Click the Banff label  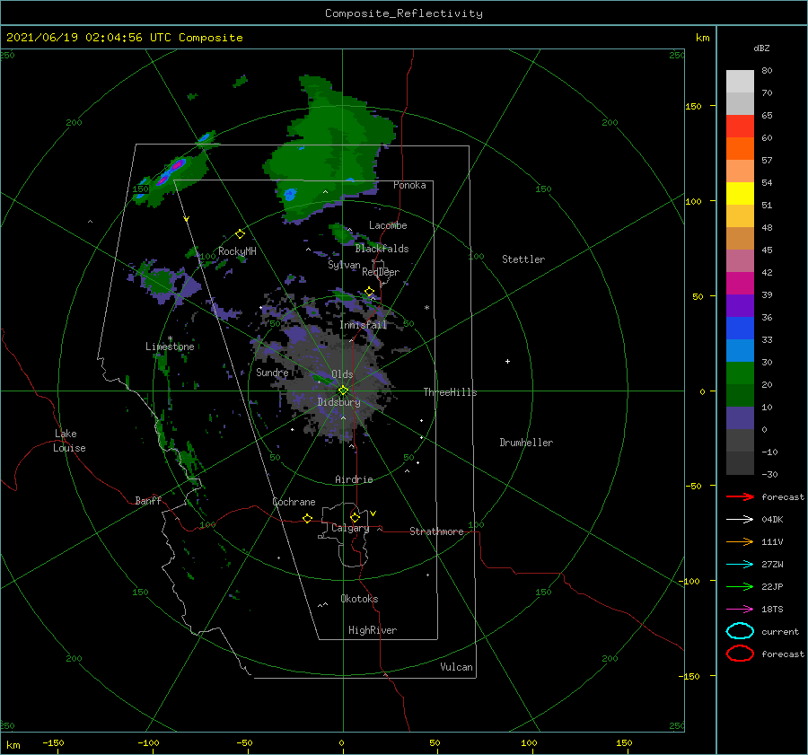148,500
